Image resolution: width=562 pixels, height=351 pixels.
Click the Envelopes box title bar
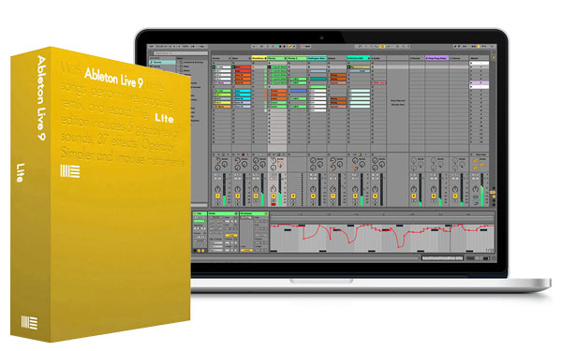pyautogui.click(x=254, y=213)
